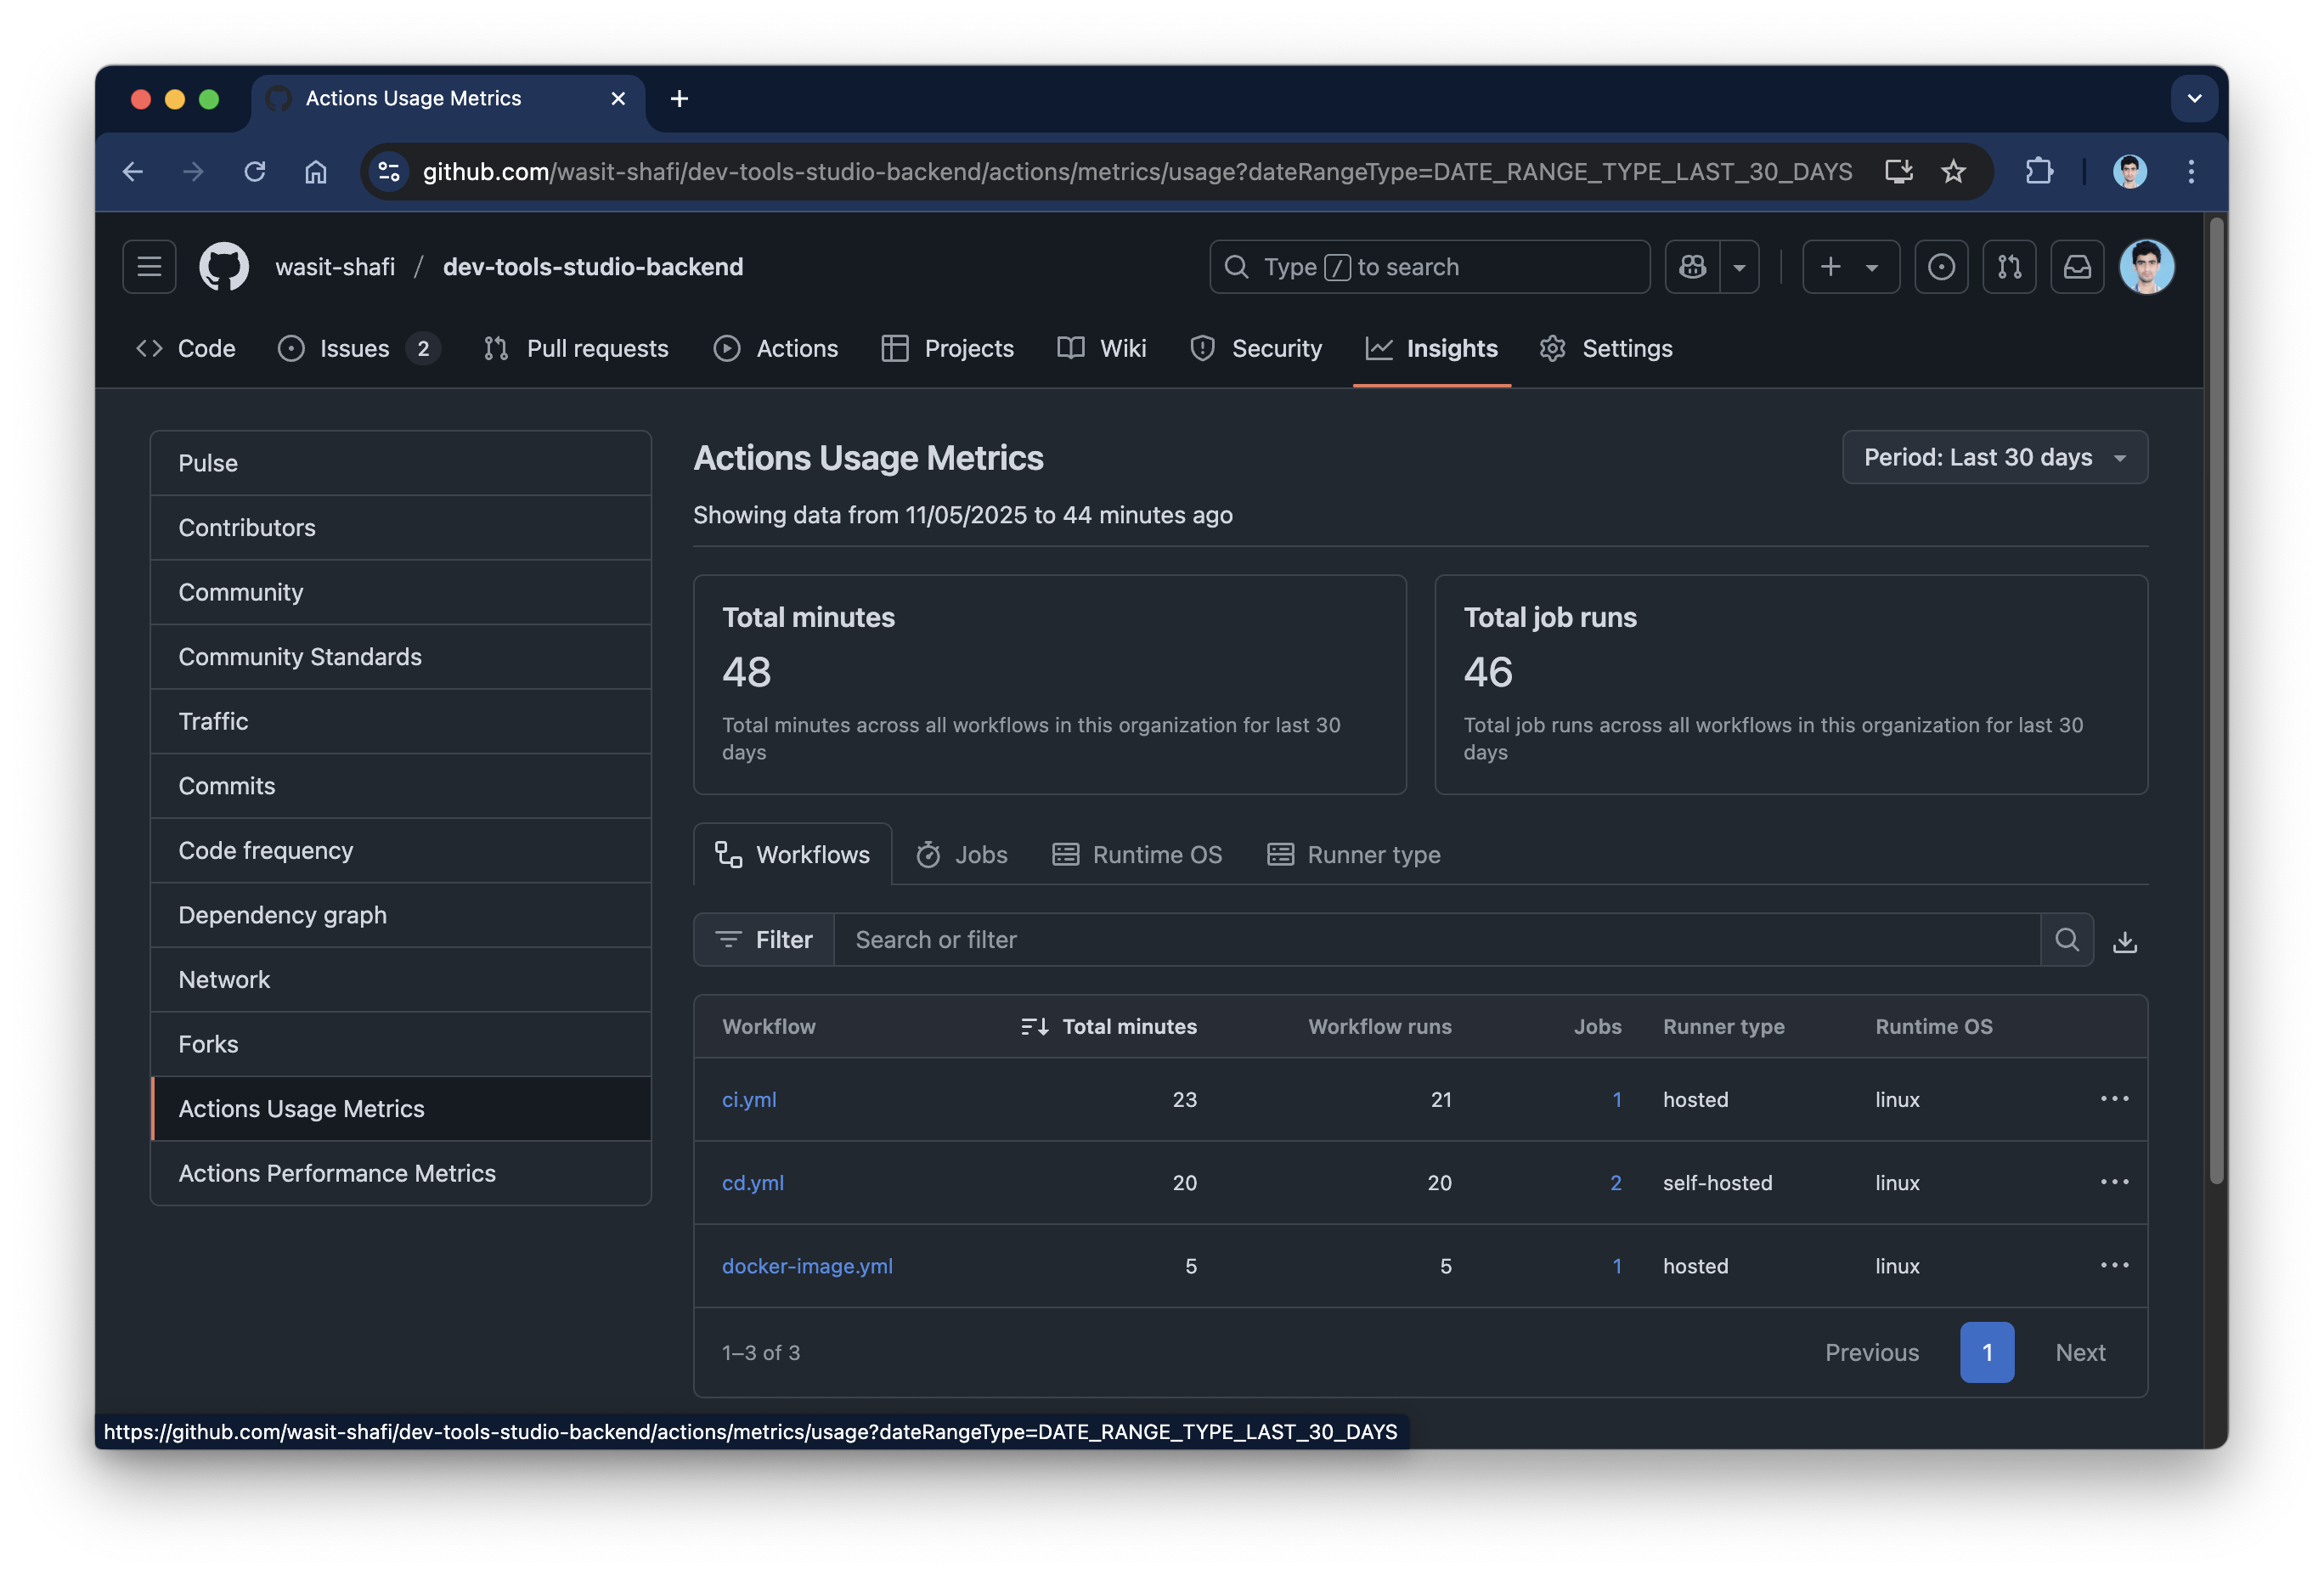
Task: Switch to the Runner type tab
Action: coord(1354,855)
